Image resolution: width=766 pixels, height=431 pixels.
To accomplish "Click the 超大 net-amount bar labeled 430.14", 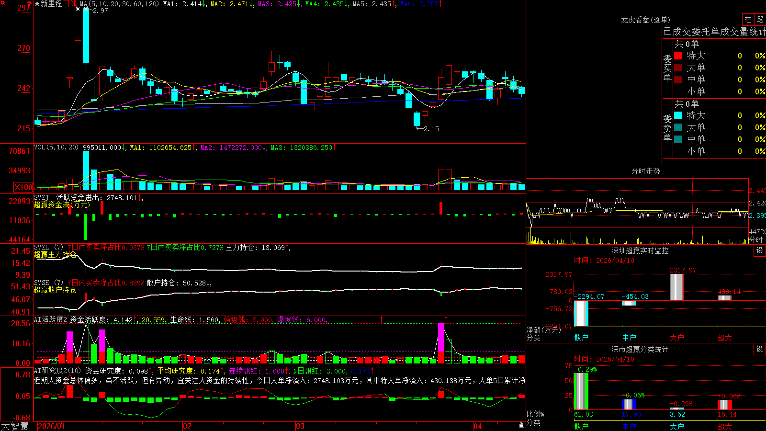I will coord(725,298).
